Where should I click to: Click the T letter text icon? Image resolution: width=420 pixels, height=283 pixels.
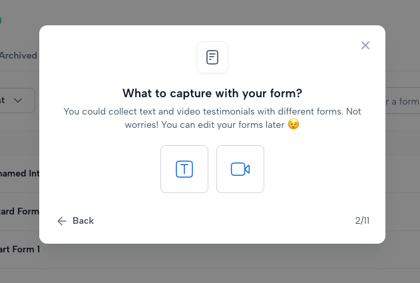coord(184,169)
